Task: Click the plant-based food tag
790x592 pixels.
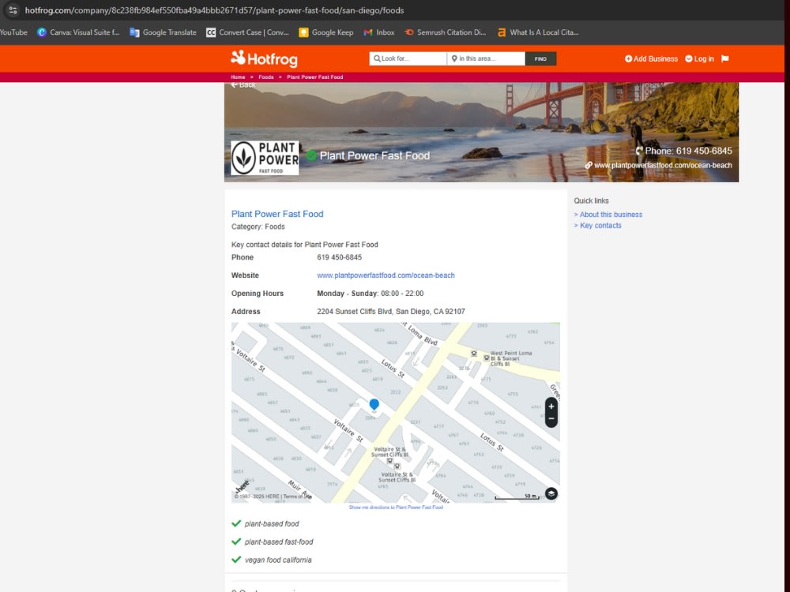Action: [272, 523]
